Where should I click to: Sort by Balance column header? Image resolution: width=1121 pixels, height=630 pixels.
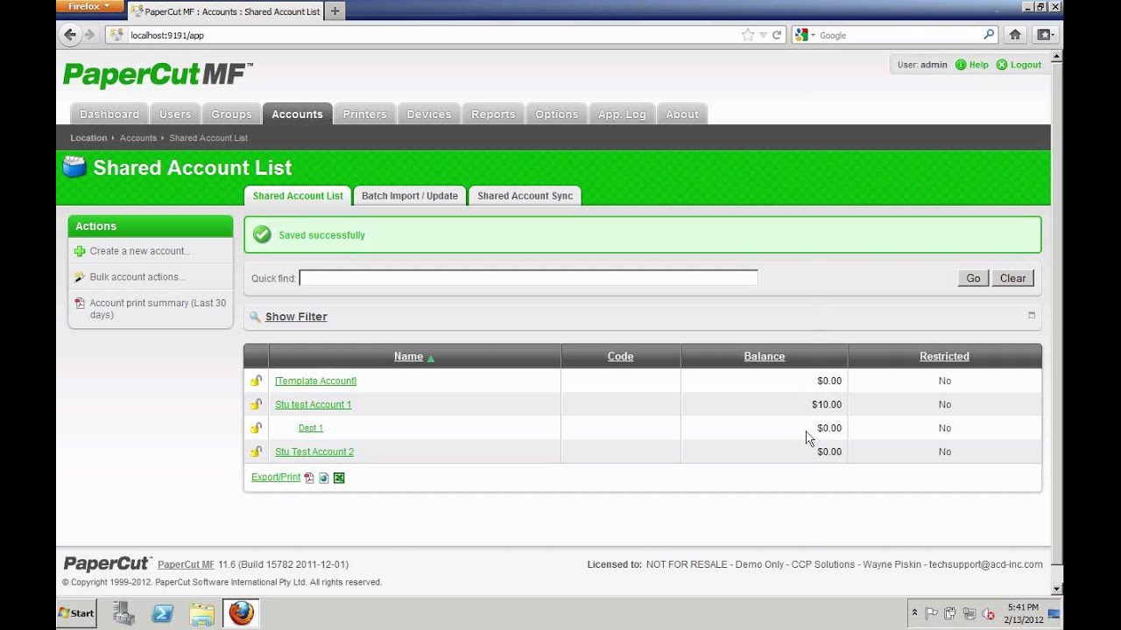coord(765,356)
